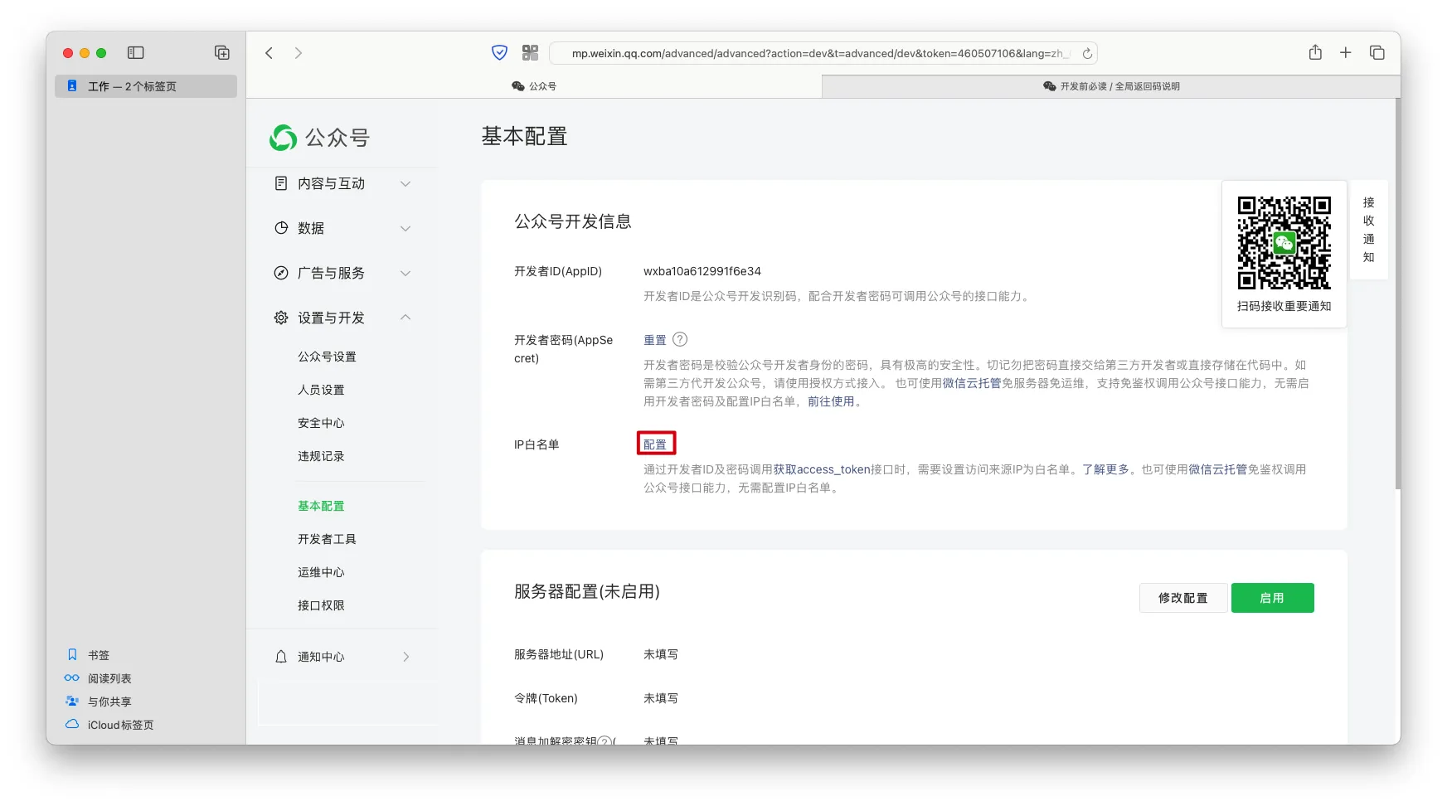1447x806 pixels.
Task: Open 开发者工具 in the sidebar
Action: pos(327,539)
